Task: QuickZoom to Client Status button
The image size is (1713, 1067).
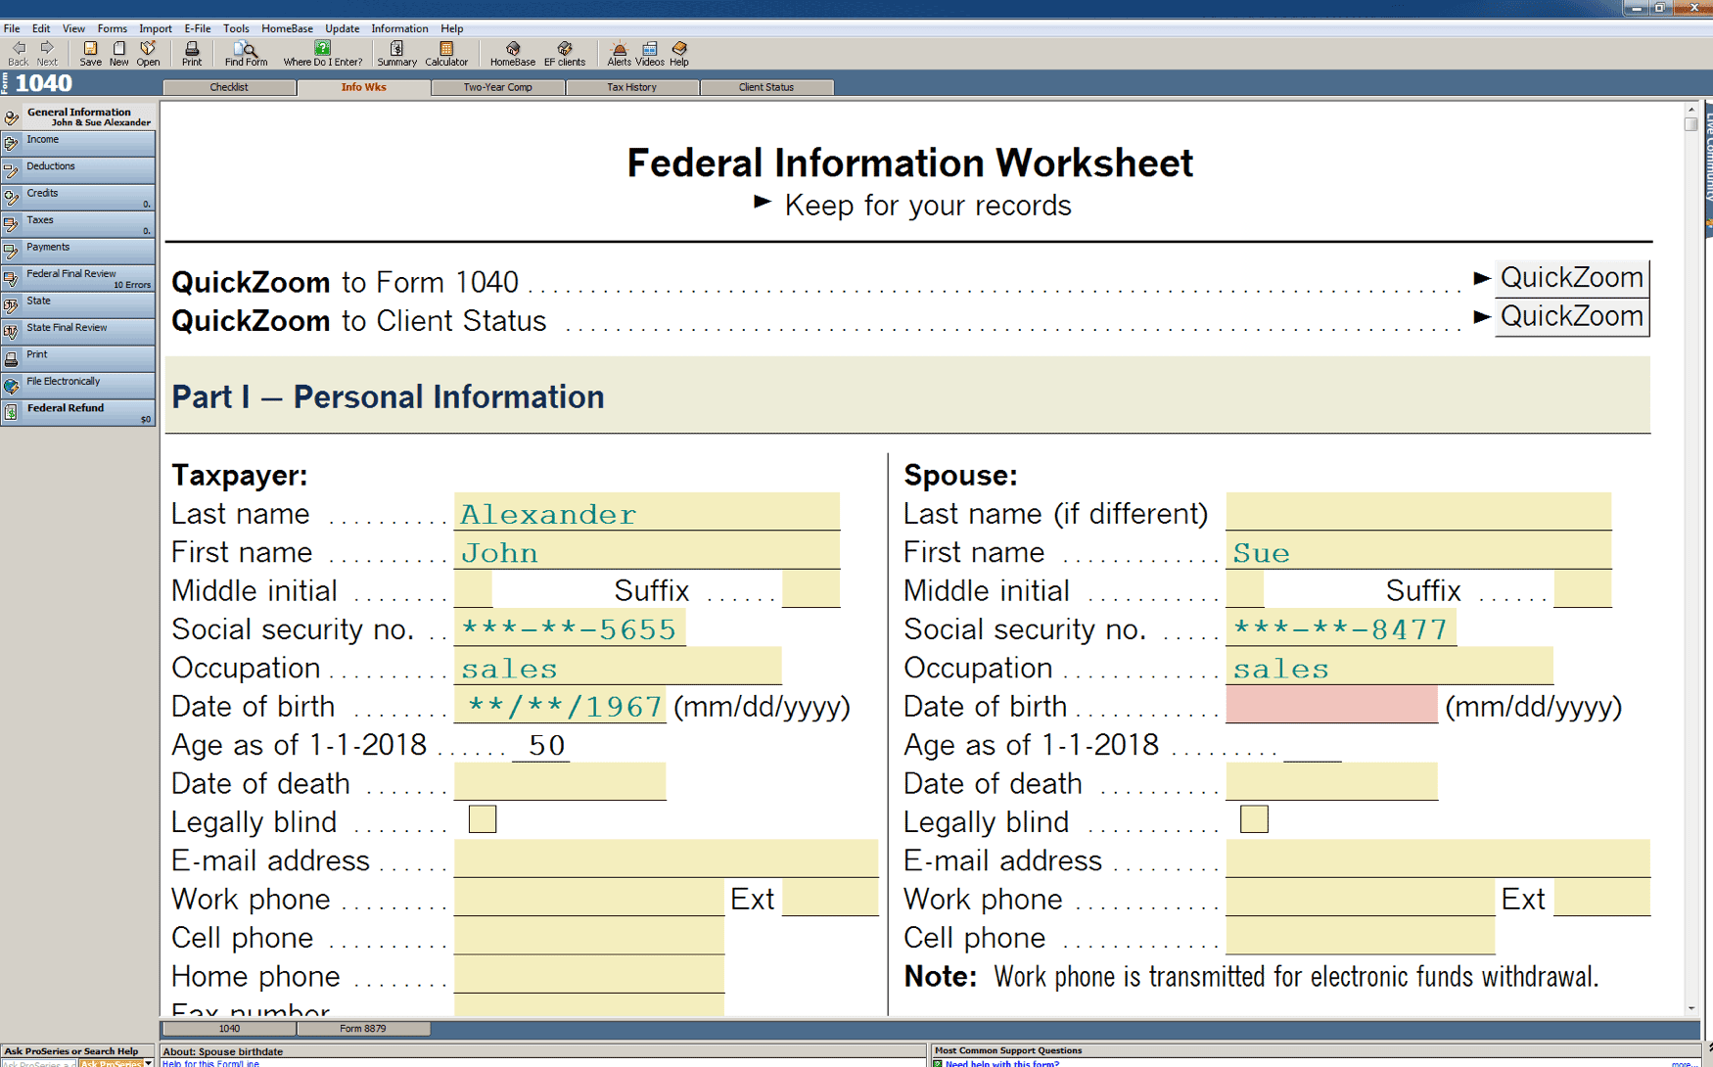Action: (x=1571, y=317)
